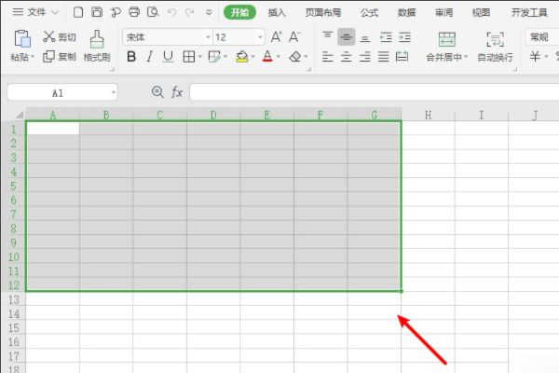Open the 开发工具 tab
This screenshot has height=373, width=559.
point(529,13)
